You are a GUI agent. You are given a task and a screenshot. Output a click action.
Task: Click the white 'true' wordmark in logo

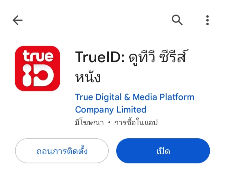[38, 56]
